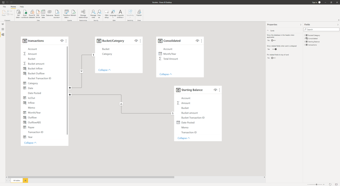Toggle show database in header switch
Viewport: 340px width, 186px height.
tap(273, 40)
